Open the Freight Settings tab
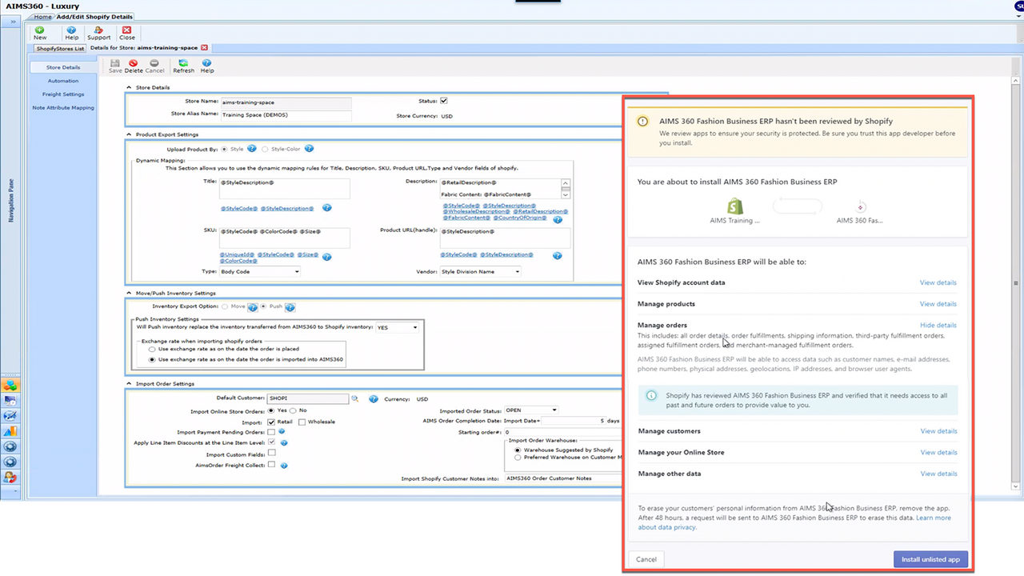 click(x=63, y=94)
